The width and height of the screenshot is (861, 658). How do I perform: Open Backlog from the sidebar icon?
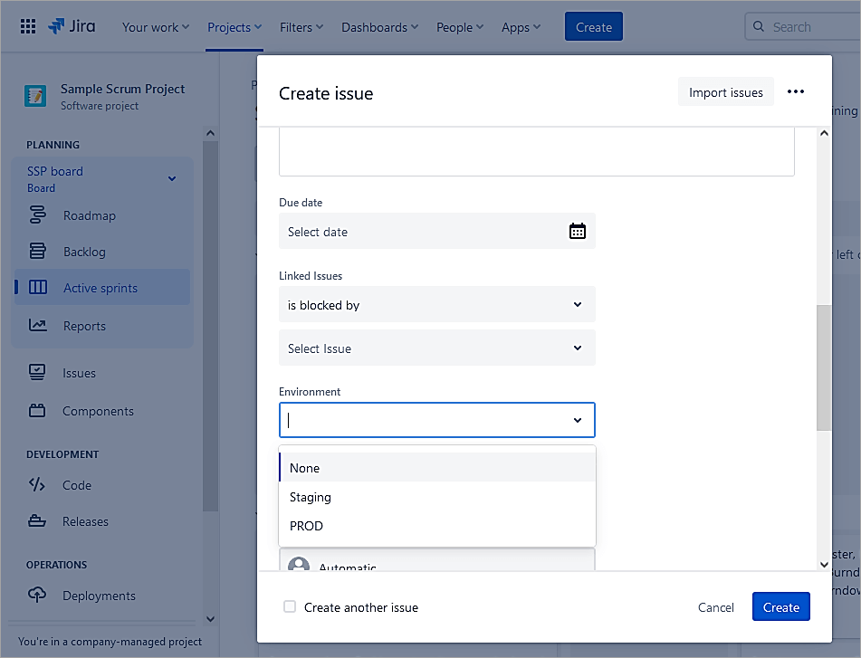[x=37, y=252]
